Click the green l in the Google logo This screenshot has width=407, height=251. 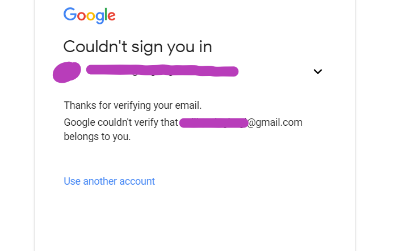106,14
